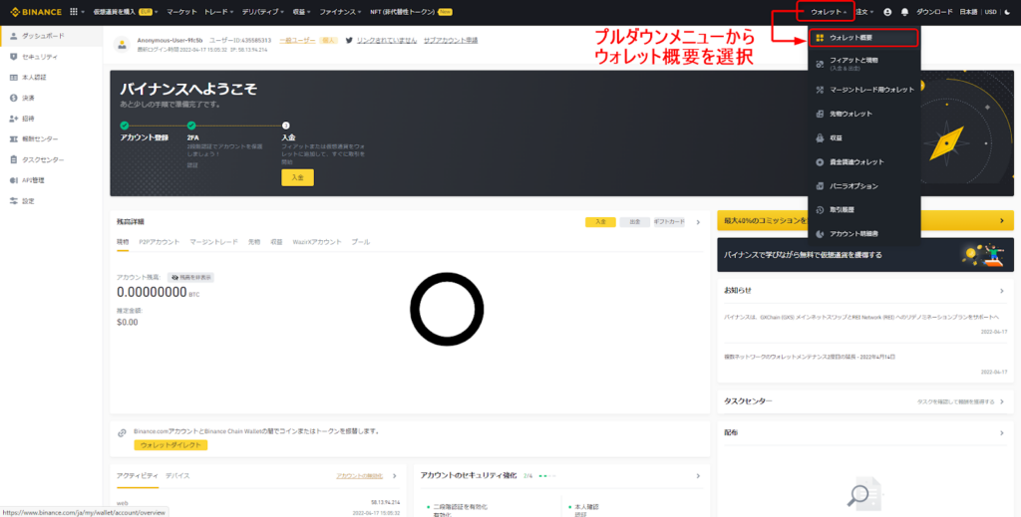
Task: Expand the デリバティブ menu dropdown
Action: pyautogui.click(x=261, y=12)
